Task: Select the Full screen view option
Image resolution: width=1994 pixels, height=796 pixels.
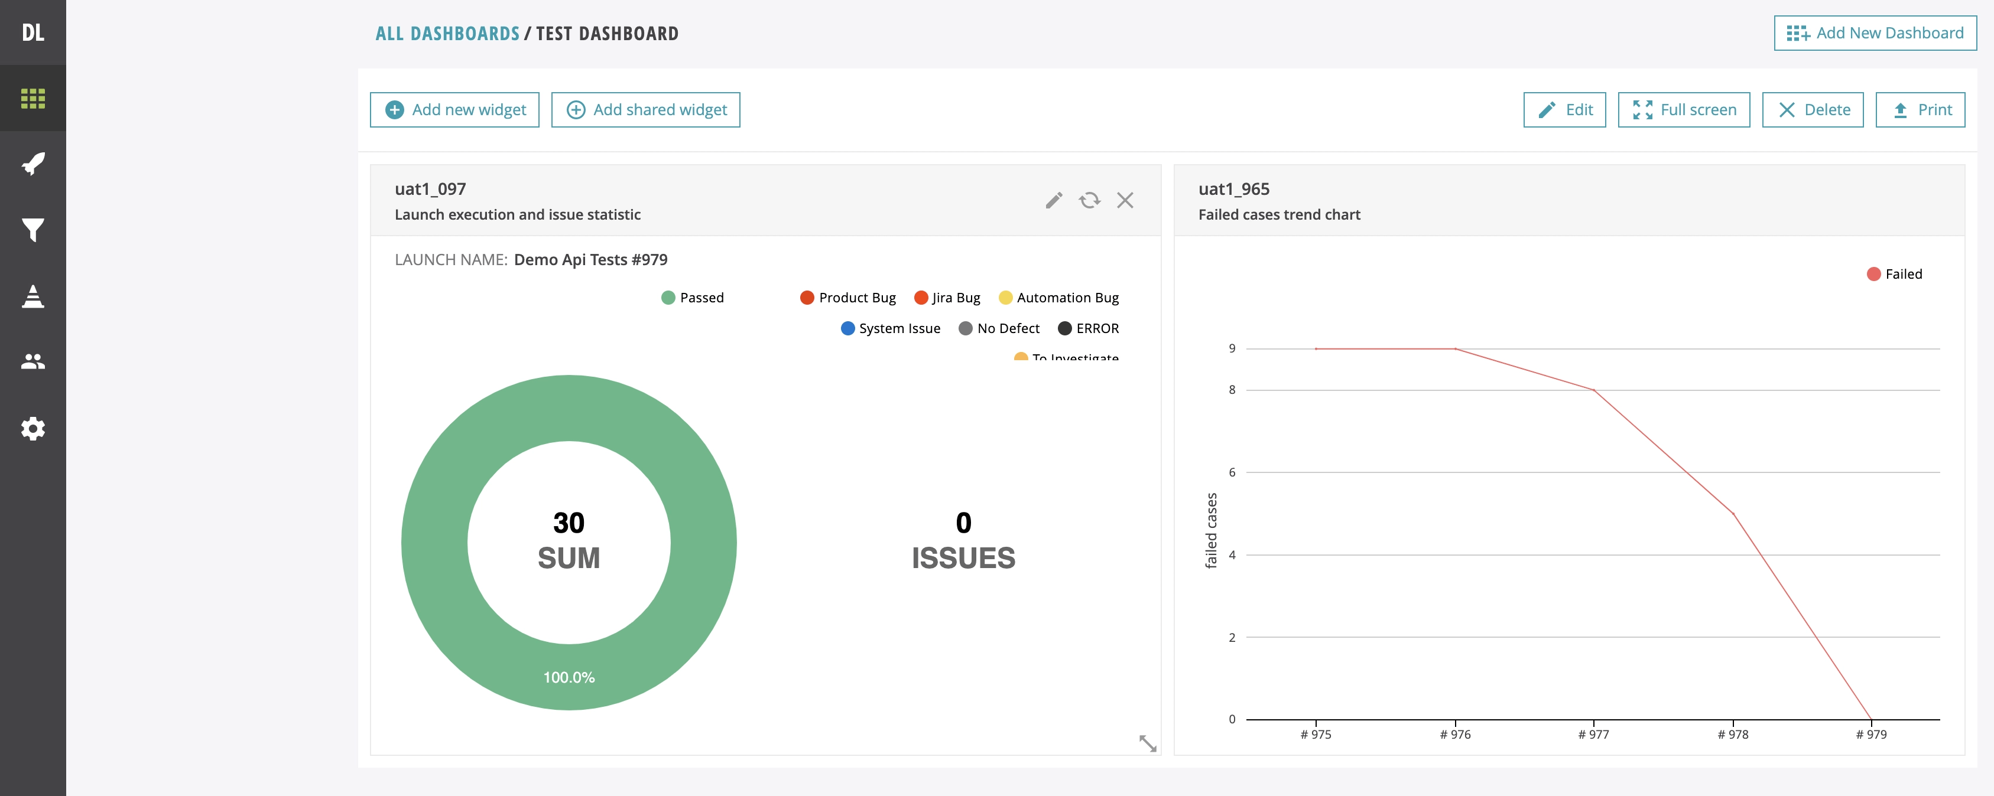Action: tap(1684, 108)
